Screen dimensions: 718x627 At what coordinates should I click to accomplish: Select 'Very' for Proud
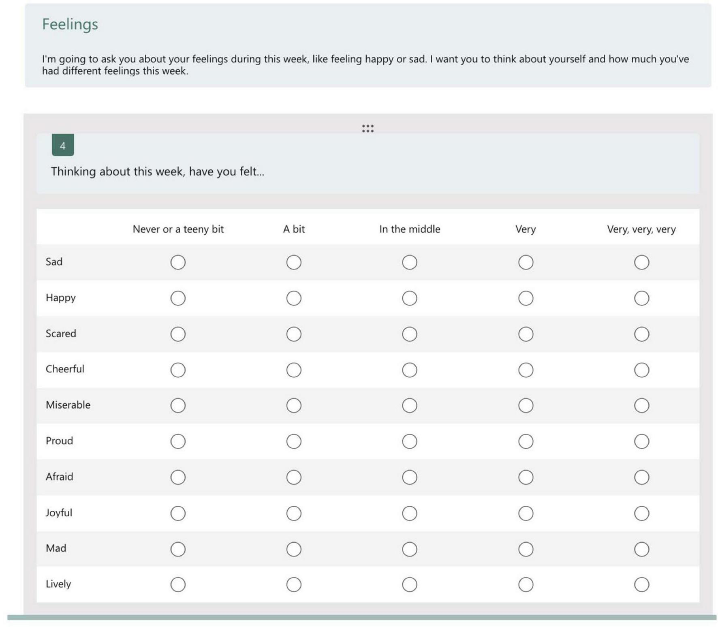pos(525,441)
